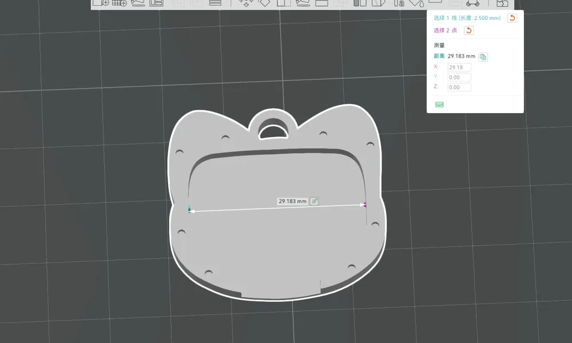Click the 29.183 mm dimension label on the model
This screenshot has height=343, width=572.
(292, 201)
